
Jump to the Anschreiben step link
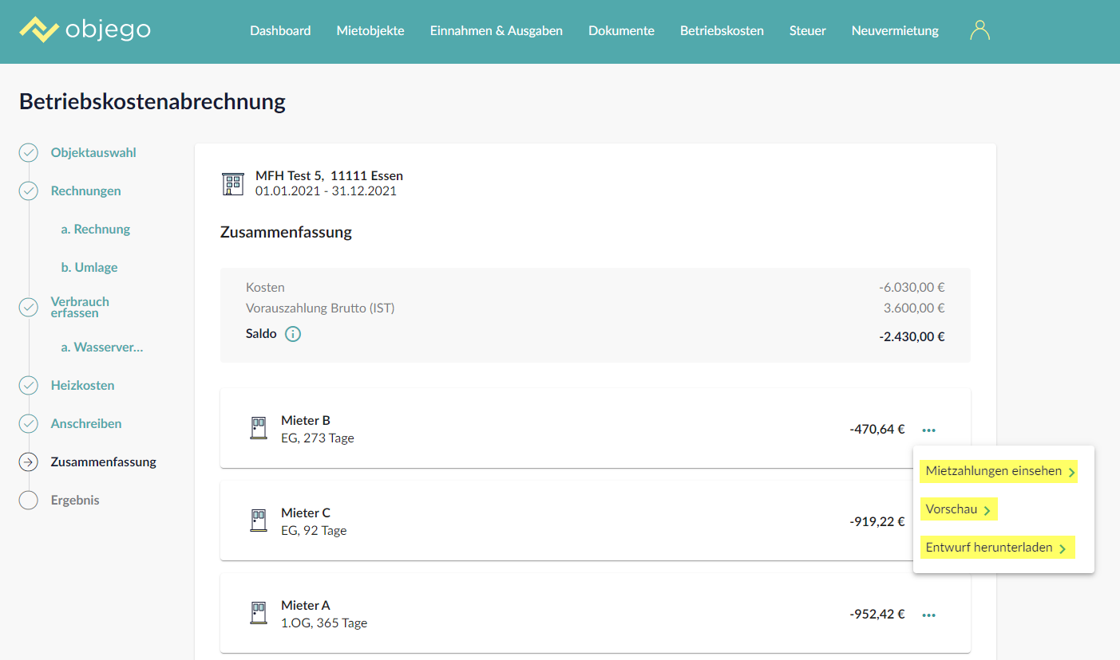pos(86,424)
